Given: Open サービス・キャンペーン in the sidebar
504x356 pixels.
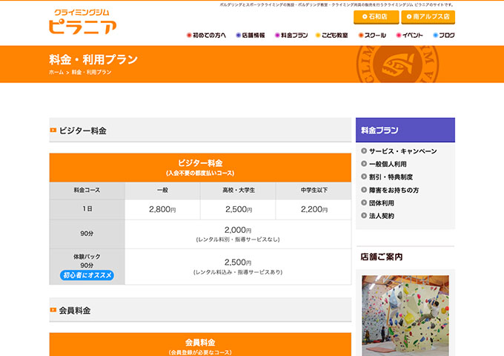Looking at the screenshot, I should 402,151.
